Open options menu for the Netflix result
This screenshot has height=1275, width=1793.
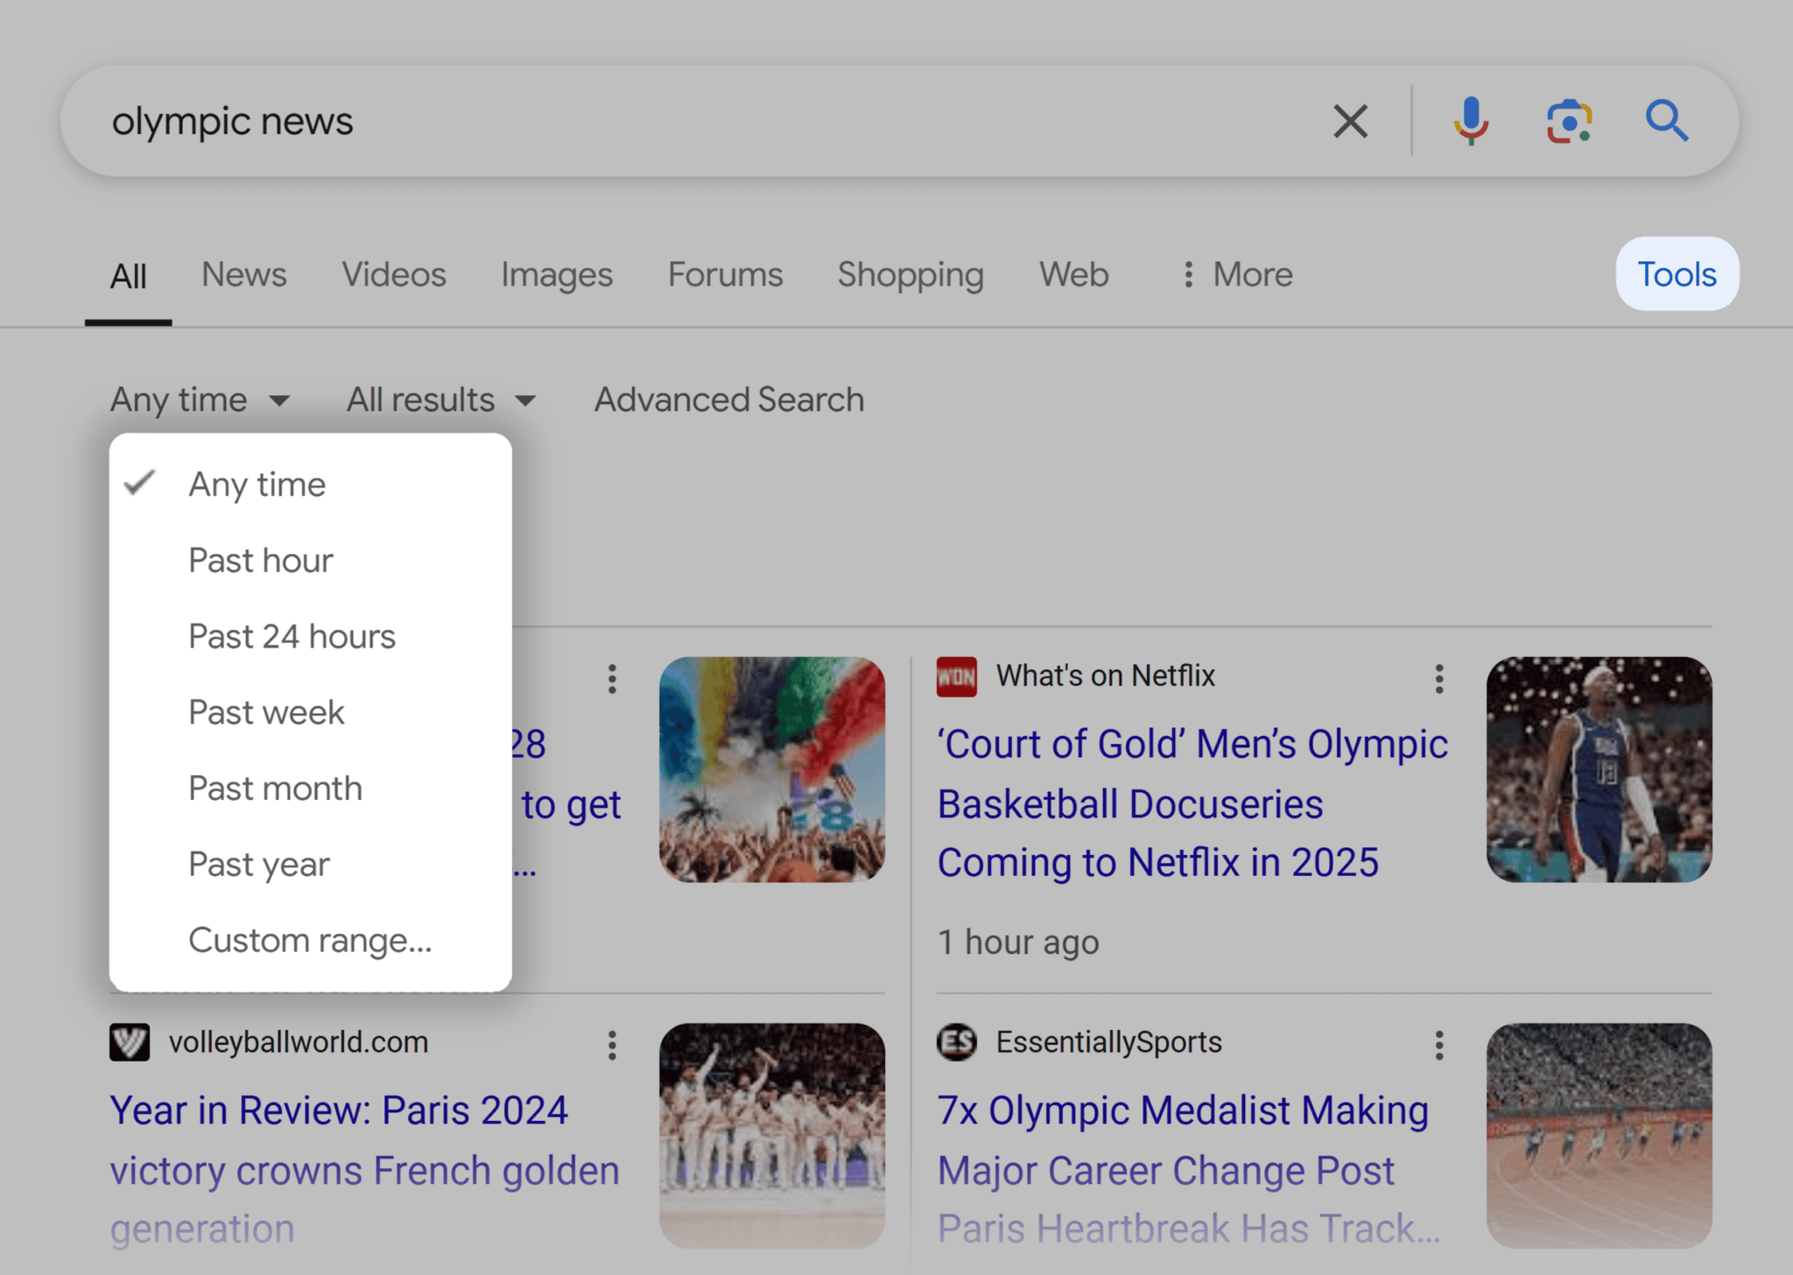1438,678
